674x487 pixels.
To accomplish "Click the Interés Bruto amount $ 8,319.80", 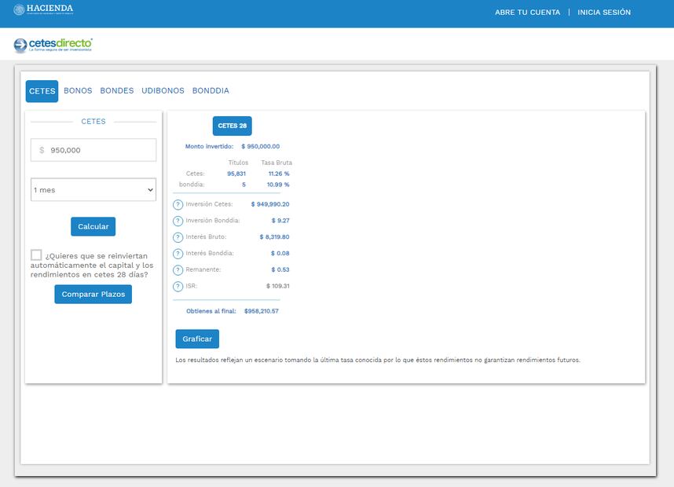I will click(x=274, y=237).
